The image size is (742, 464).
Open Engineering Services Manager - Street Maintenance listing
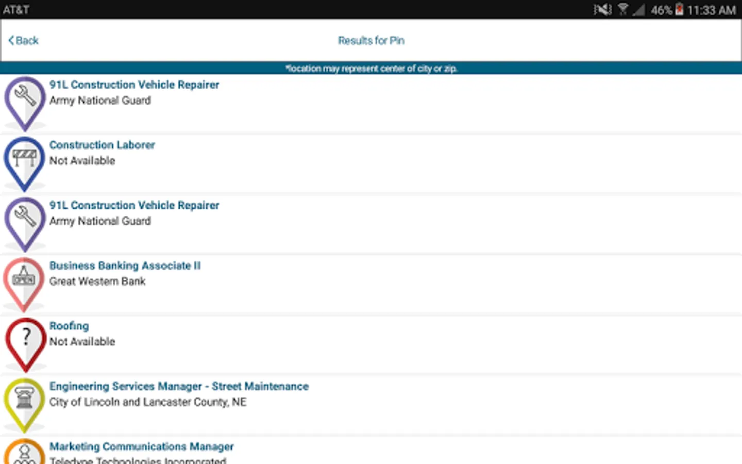click(x=179, y=386)
